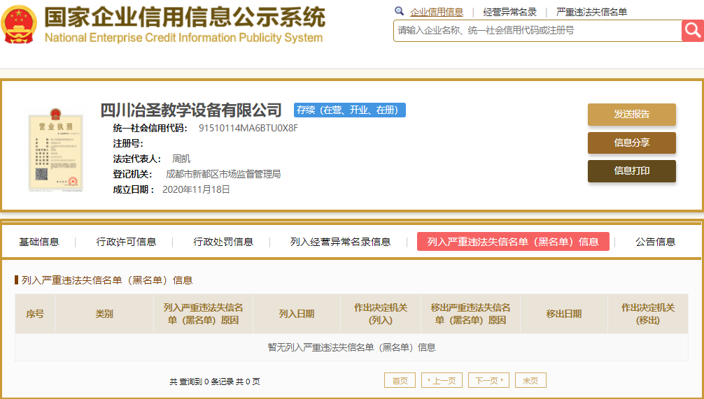Click the company name 四川冶圣教学设备有限公司
Viewport: 704px width, 399px height.
[191, 110]
